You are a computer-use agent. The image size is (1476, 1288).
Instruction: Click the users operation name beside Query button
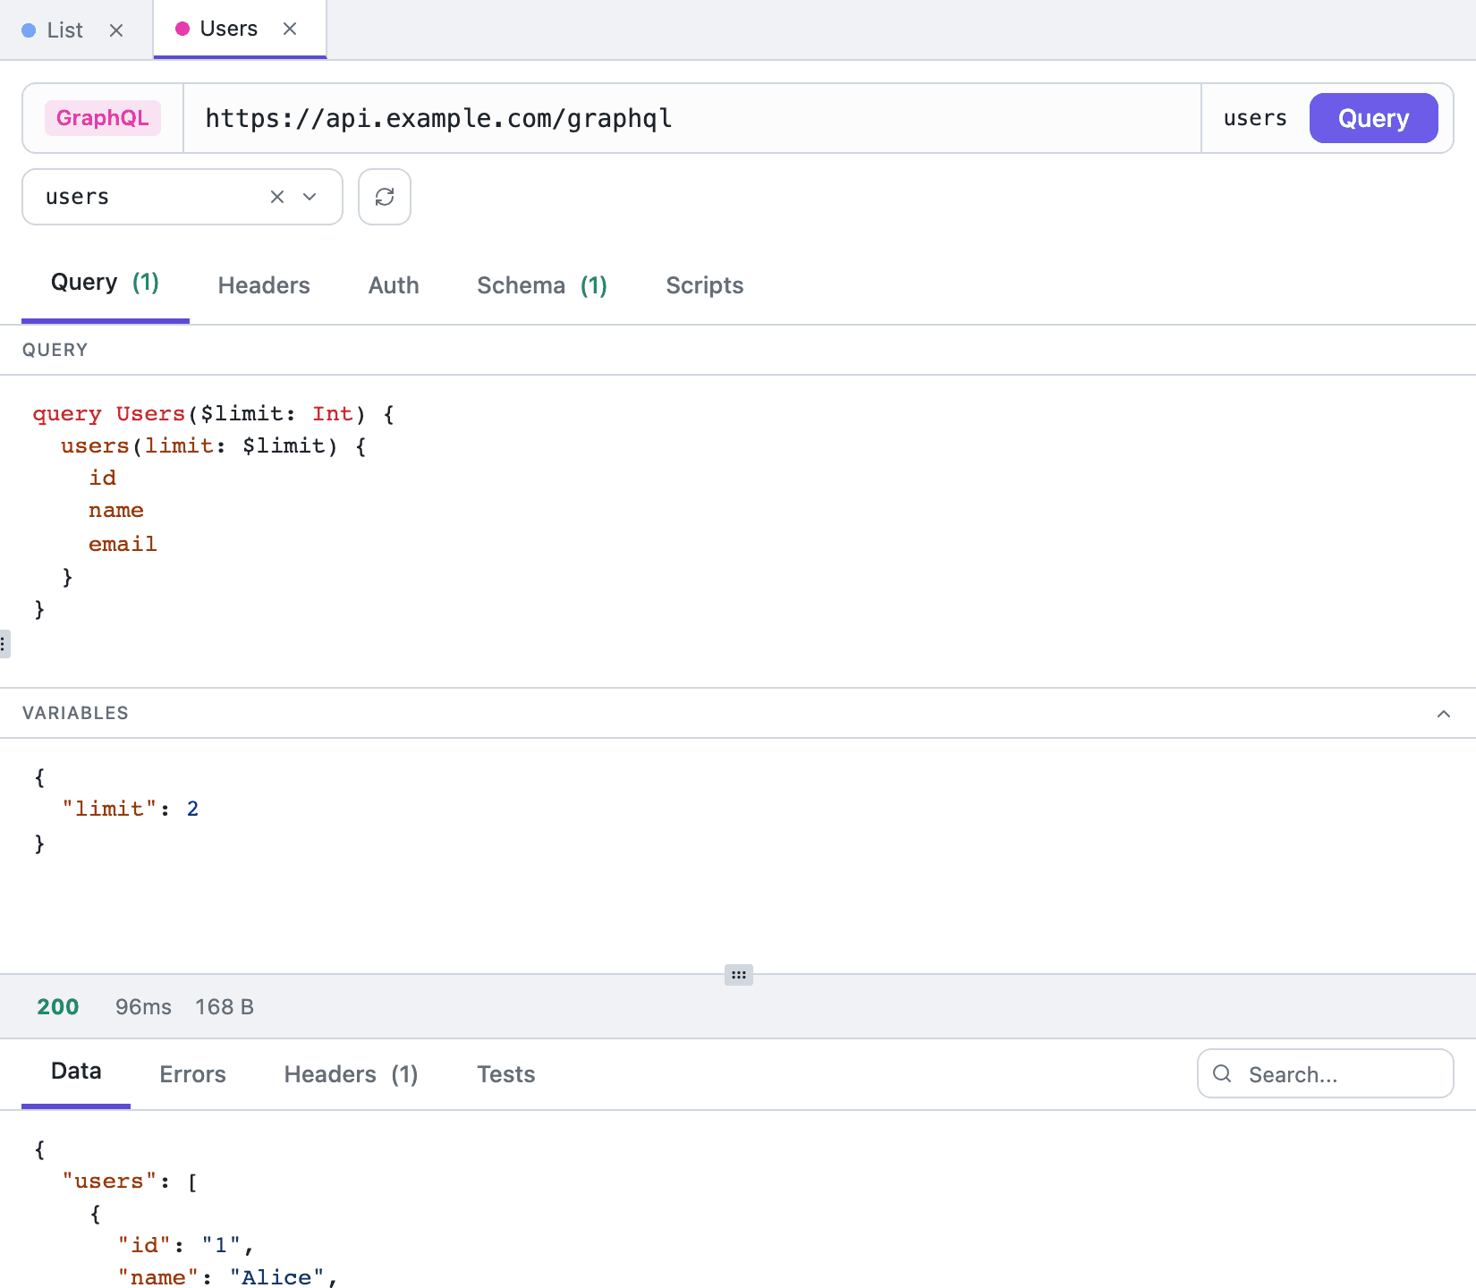[x=1255, y=118]
